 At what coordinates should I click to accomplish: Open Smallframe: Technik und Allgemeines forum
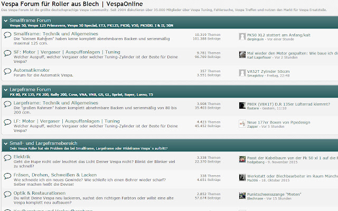(x=56, y=34)
